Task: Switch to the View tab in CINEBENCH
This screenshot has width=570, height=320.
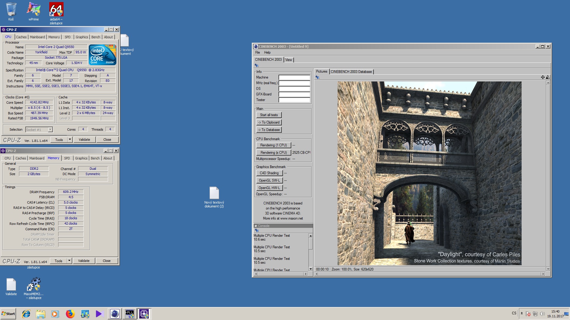Action: [289, 60]
